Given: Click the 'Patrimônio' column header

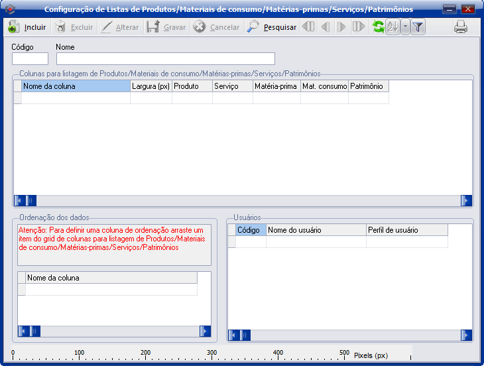Looking at the screenshot, I should (x=369, y=86).
